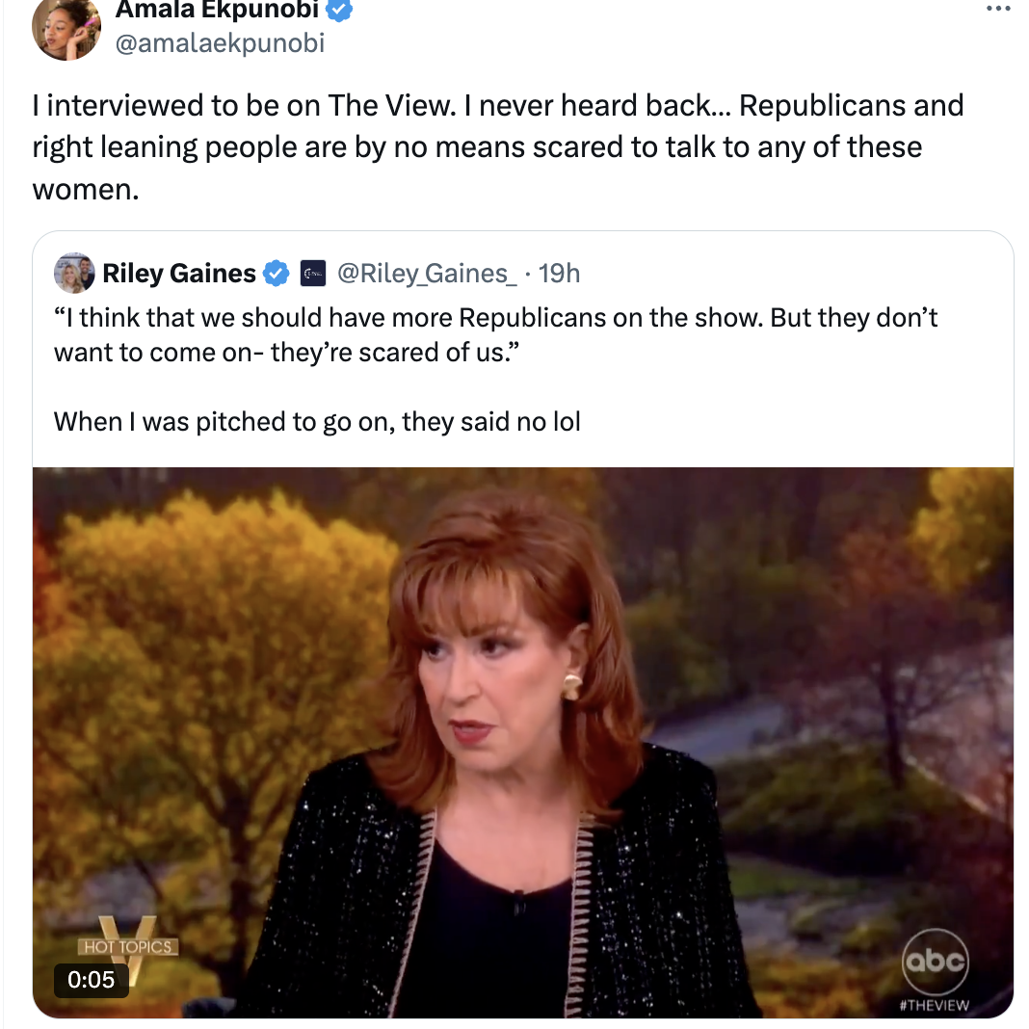This screenshot has height=1029, width=1029.
Task: Click the #THEVIEW hashtag watermark
Action: coord(935,1005)
